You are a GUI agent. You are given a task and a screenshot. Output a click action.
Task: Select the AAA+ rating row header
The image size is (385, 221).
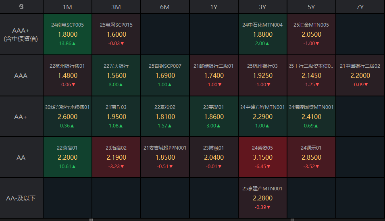[21, 35]
